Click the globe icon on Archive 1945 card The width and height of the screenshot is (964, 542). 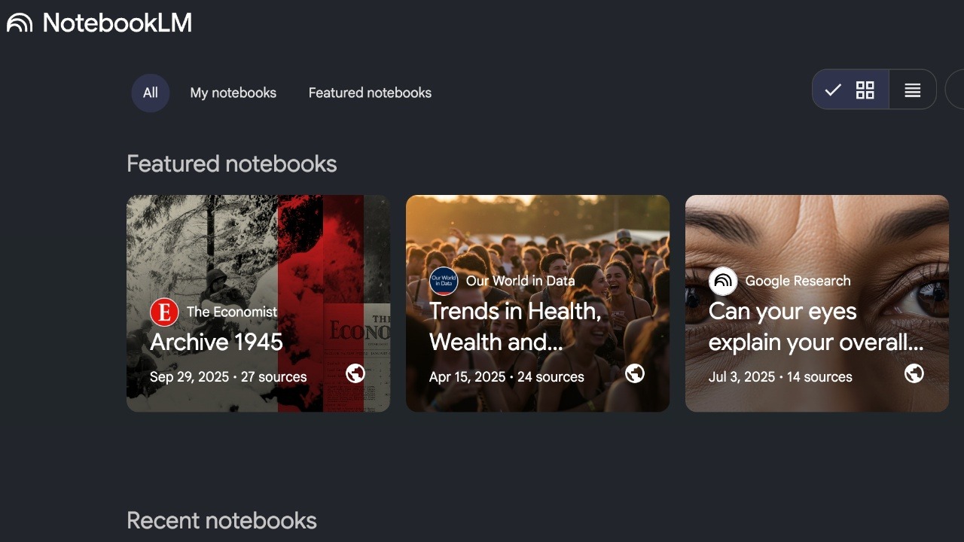point(355,373)
